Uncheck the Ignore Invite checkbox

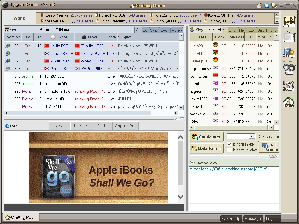coord(230,144)
